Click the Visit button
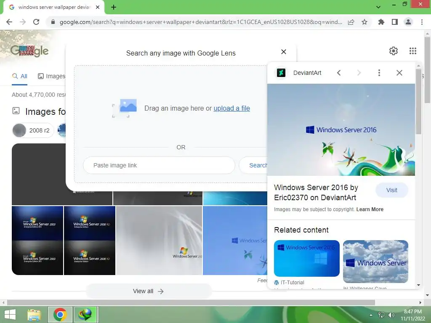This screenshot has height=323, width=431. point(392,190)
